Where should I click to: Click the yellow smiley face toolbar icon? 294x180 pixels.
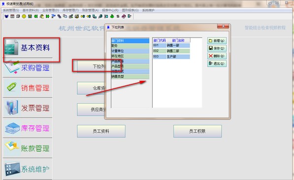pyautogui.click(x=24, y=16)
